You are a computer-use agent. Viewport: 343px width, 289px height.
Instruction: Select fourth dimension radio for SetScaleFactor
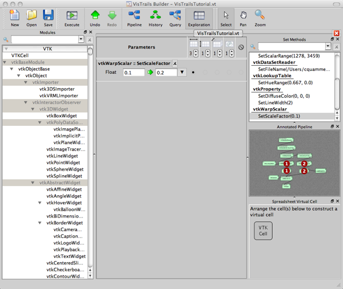point(229,72)
